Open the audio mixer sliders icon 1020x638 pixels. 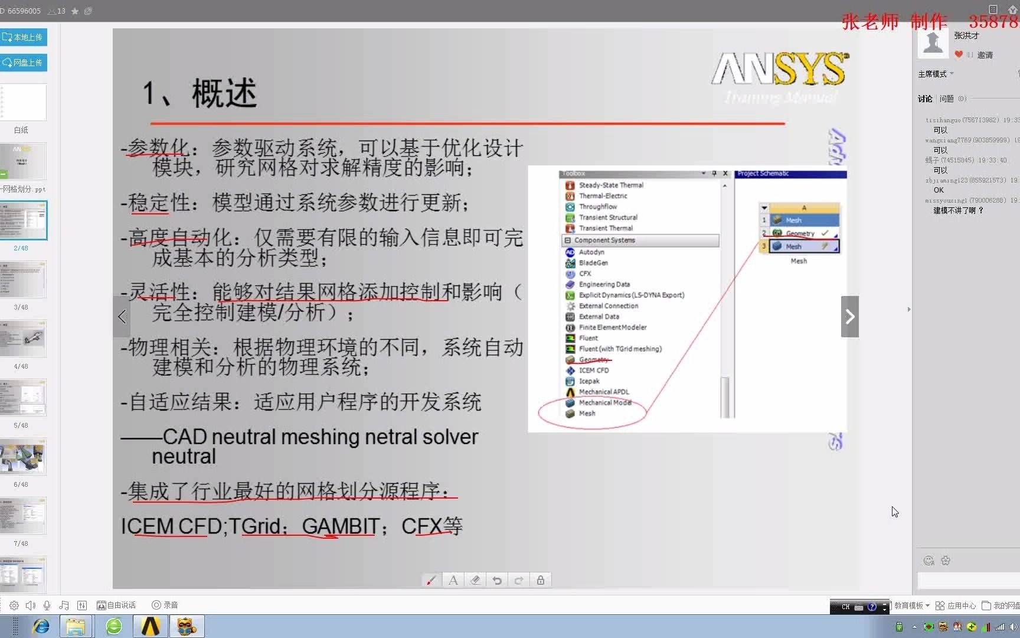point(82,605)
